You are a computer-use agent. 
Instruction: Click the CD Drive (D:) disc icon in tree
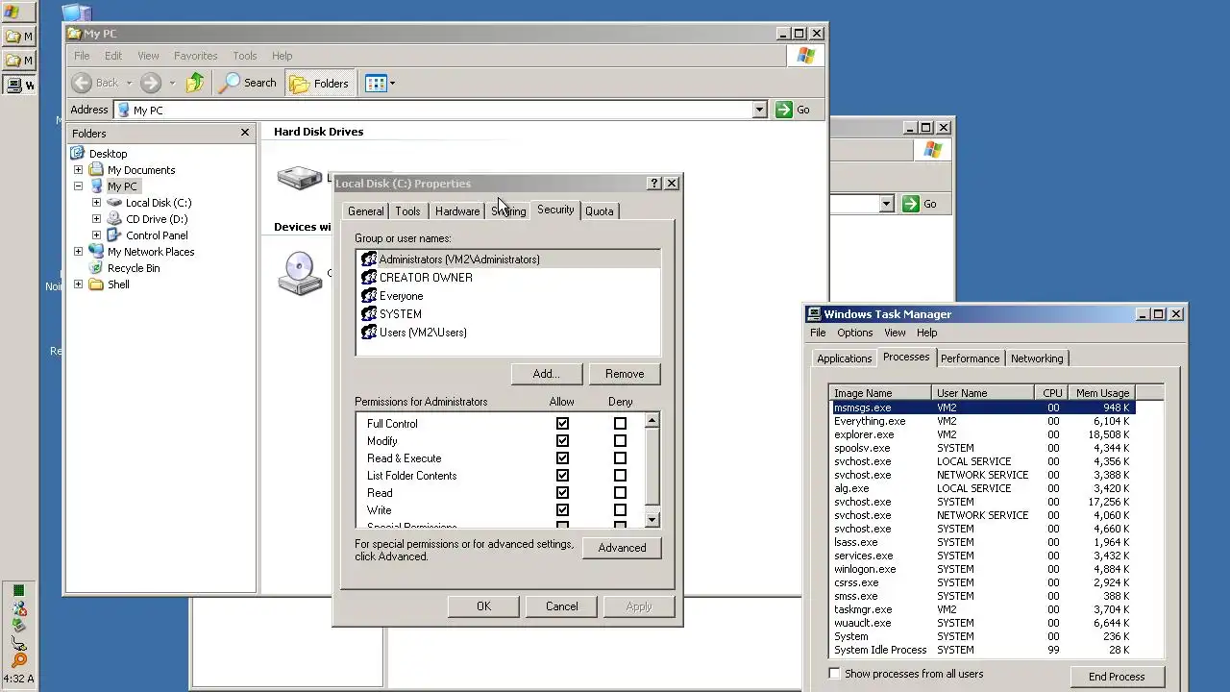(x=114, y=219)
